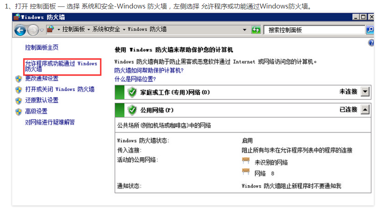Click 已连接 status text
Image resolution: width=386 pixels, height=218 pixels.
348,109
